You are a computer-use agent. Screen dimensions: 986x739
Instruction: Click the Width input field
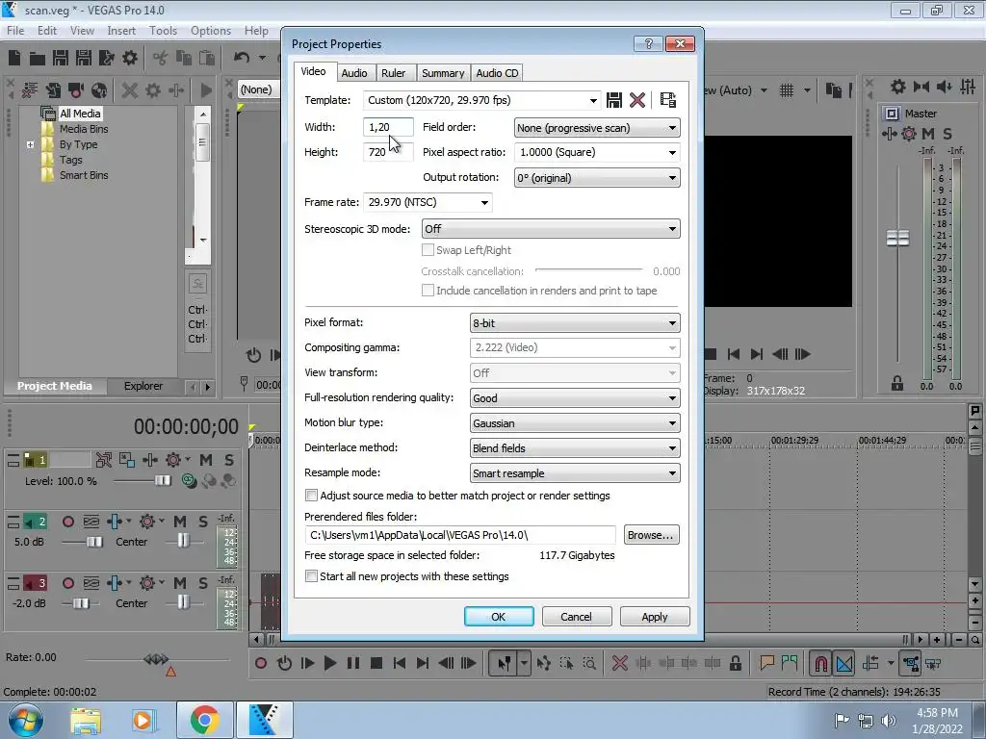[388, 127]
